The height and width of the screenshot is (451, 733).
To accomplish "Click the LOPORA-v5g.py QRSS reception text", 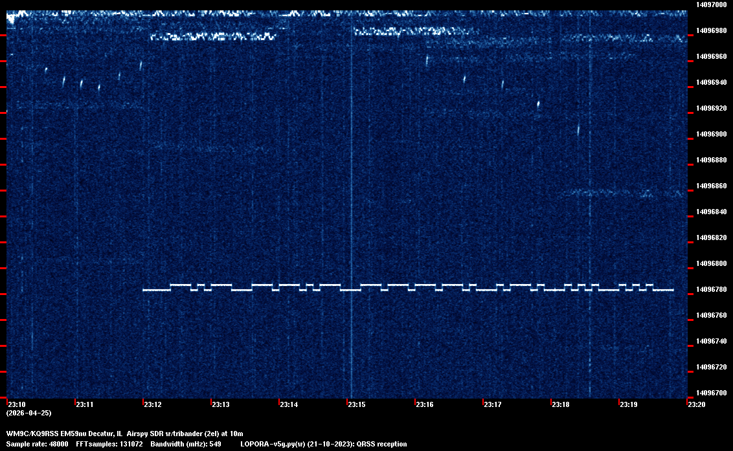I will (323, 445).
